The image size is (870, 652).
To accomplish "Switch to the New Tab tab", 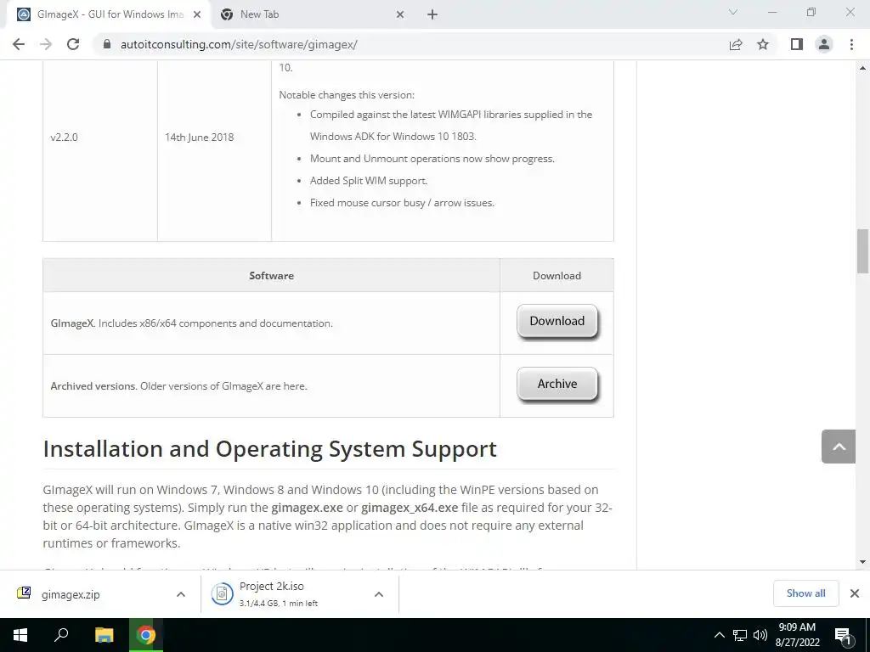I will pyautogui.click(x=314, y=14).
